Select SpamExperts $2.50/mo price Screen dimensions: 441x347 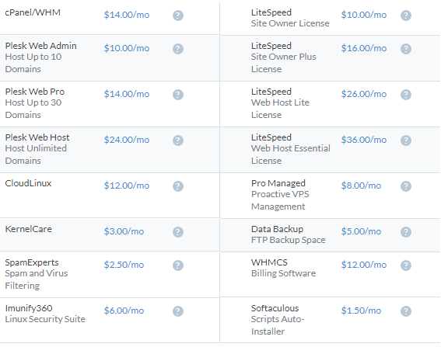124,265
